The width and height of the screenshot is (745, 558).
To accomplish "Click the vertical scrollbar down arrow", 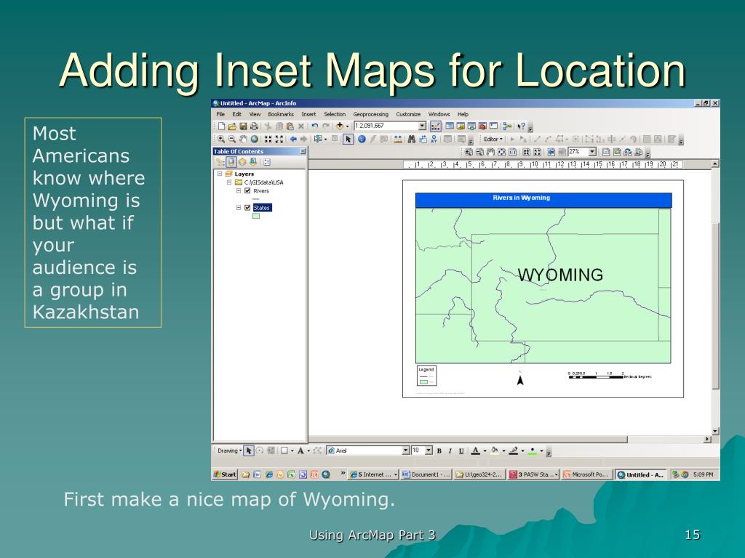I will click(x=715, y=431).
